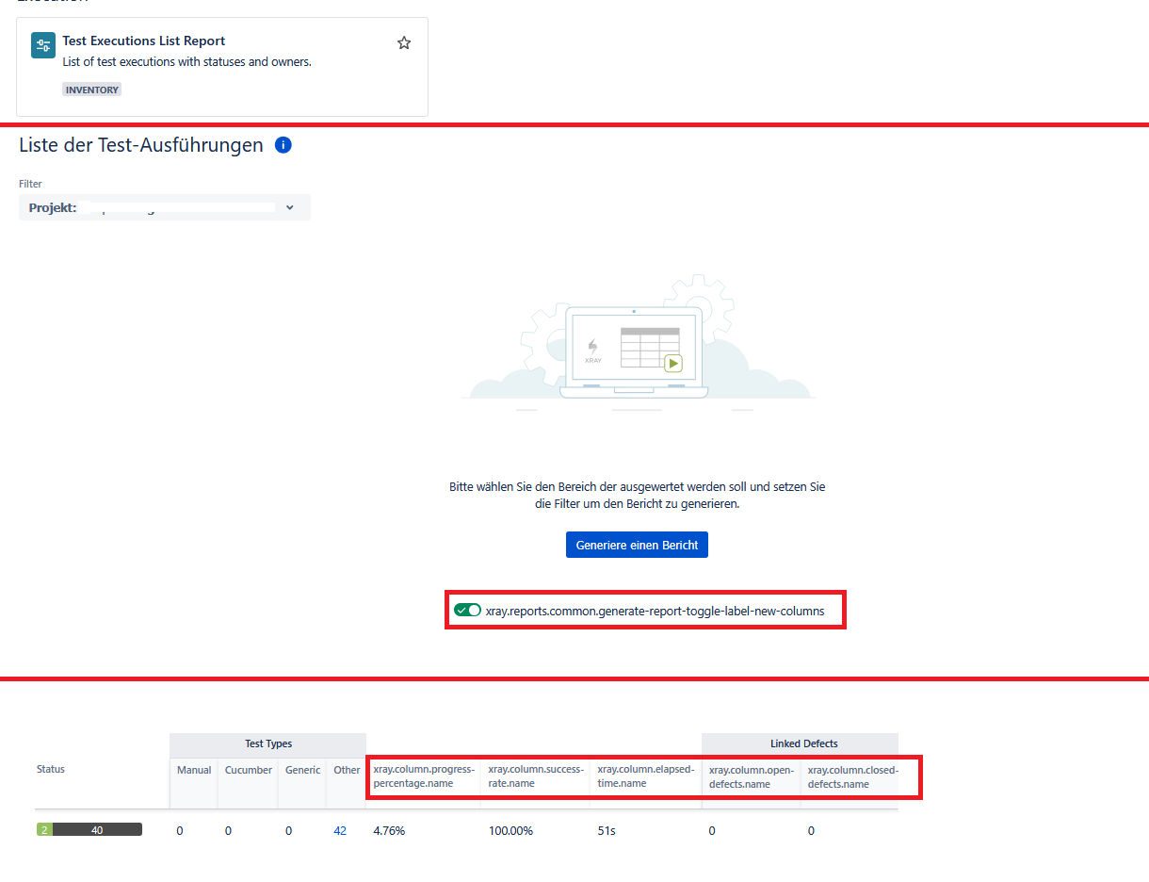Click the INVENTORY tag label

coord(92,90)
